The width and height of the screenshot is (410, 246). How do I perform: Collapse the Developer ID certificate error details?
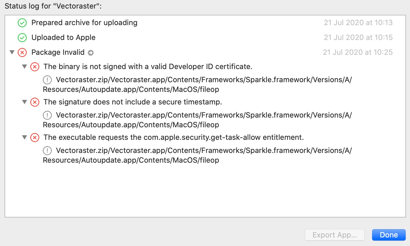(25, 67)
